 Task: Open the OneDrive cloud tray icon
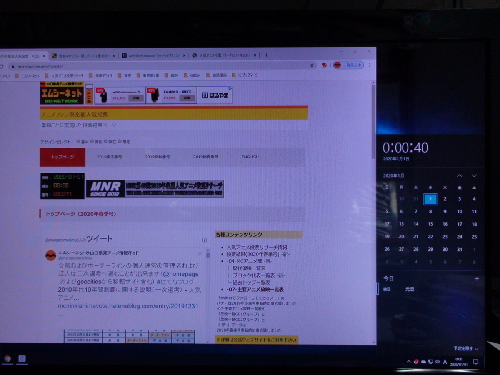(x=423, y=362)
